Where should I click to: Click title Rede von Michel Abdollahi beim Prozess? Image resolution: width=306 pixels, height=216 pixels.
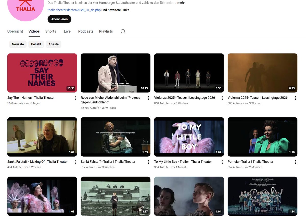pyautogui.click(x=110, y=100)
